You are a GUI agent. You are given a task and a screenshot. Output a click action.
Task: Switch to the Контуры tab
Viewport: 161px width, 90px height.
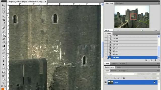point(123,70)
